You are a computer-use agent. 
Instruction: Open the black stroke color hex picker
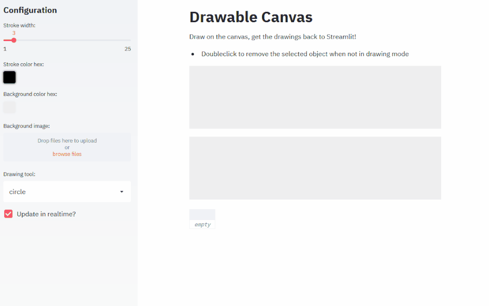tap(9, 77)
